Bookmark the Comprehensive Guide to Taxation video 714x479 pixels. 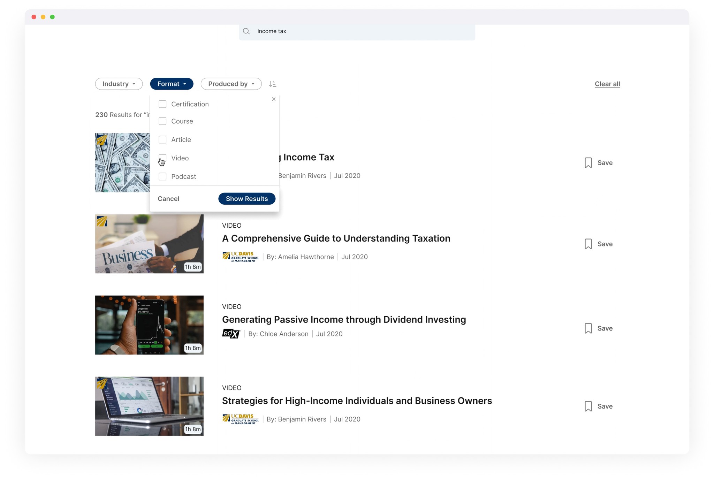point(588,244)
